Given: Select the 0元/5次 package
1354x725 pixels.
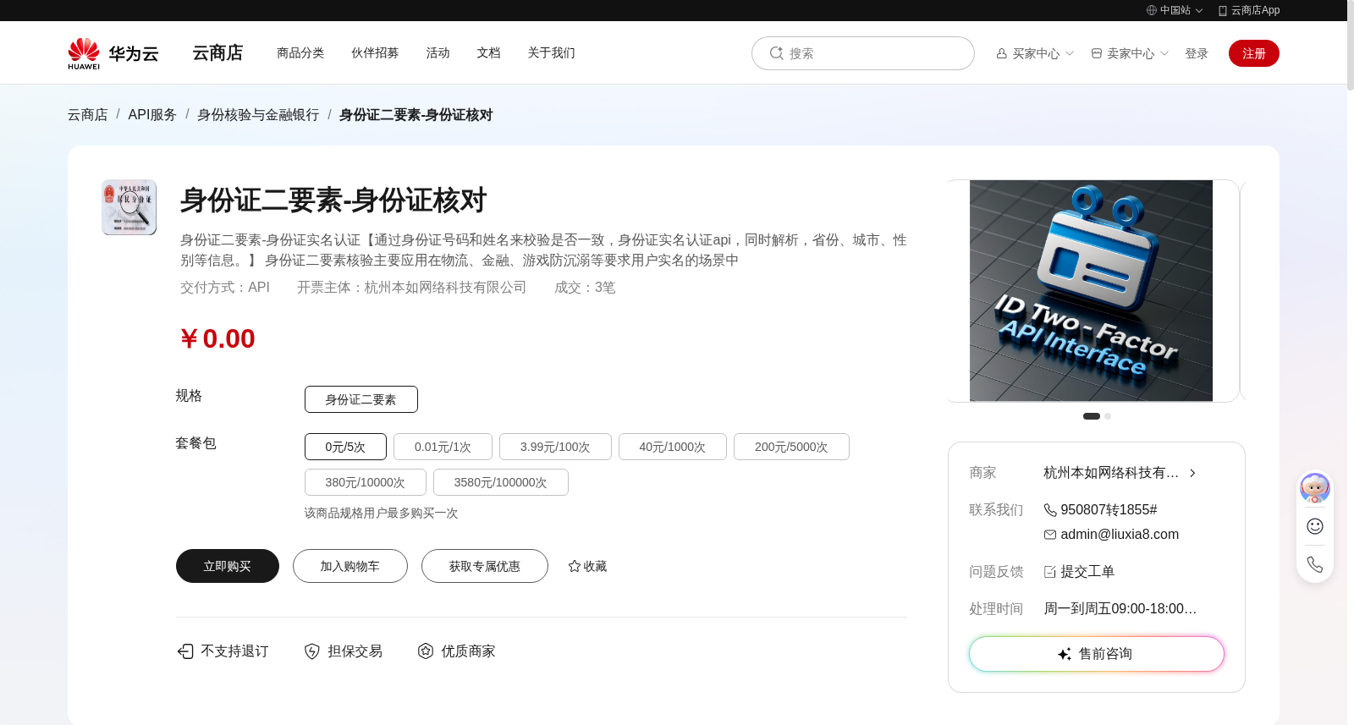Looking at the screenshot, I should 345,447.
